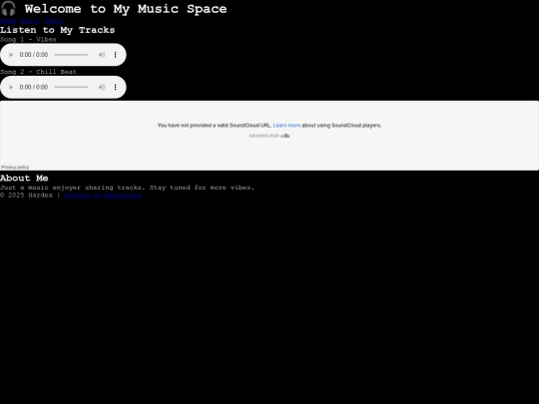Select the 'Song 1 - Vibes' label

click(28, 39)
